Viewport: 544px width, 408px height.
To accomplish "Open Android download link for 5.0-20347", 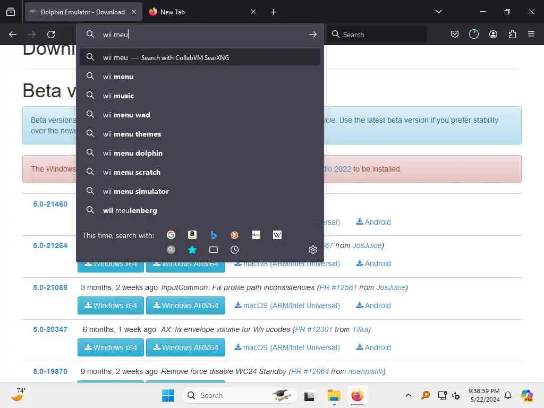I will (x=373, y=347).
